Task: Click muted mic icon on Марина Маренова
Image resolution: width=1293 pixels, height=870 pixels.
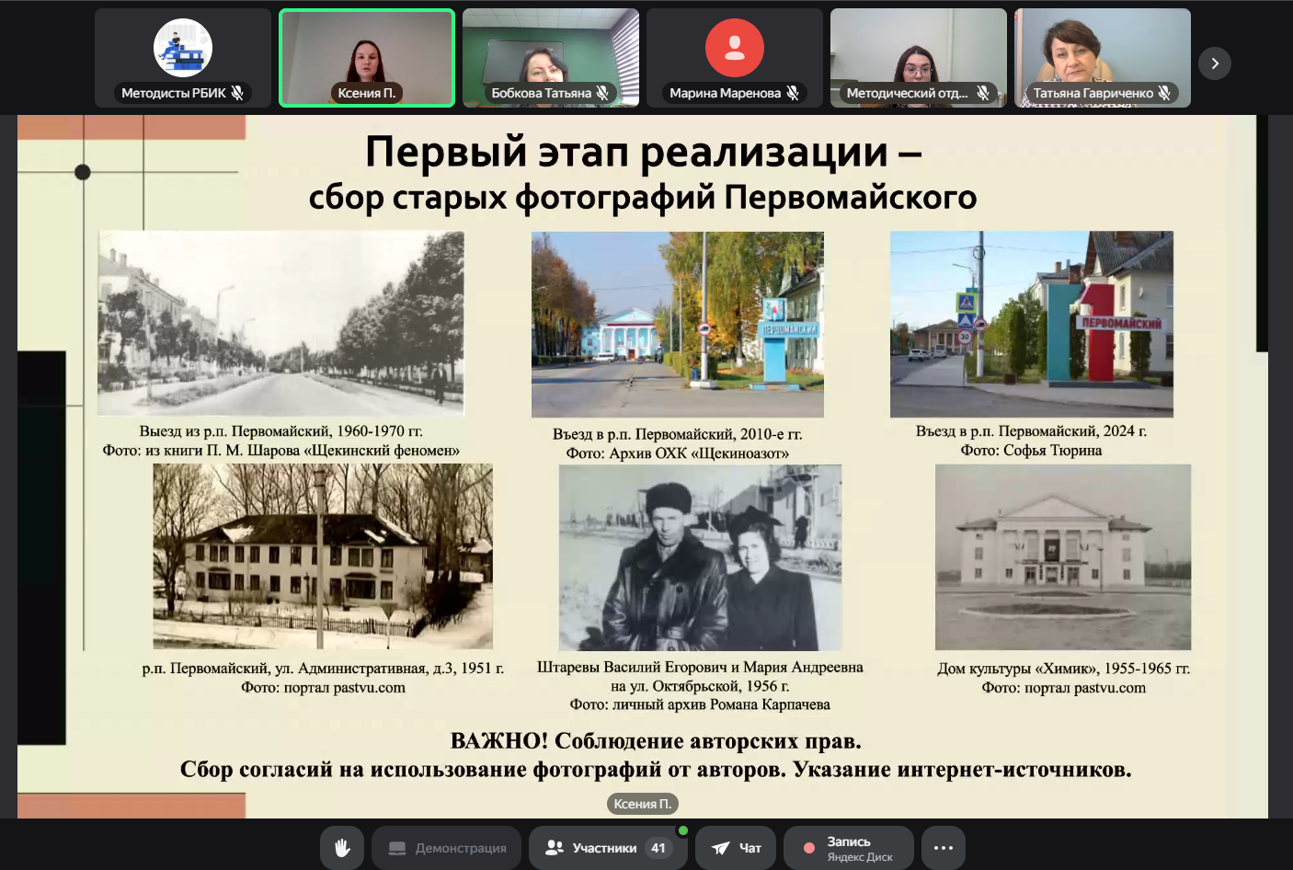Action: [x=792, y=93]
